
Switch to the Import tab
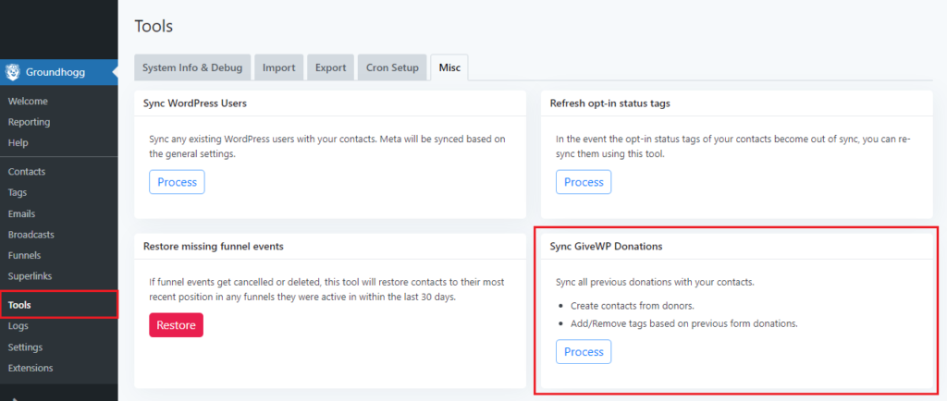click(x=278, y=67)
